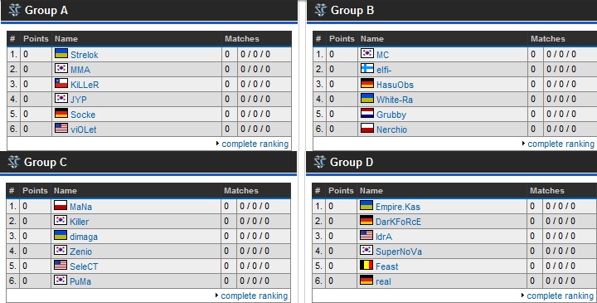Click the US flag beside IdrA
597x303 pixels.
[x=366, y=235]
